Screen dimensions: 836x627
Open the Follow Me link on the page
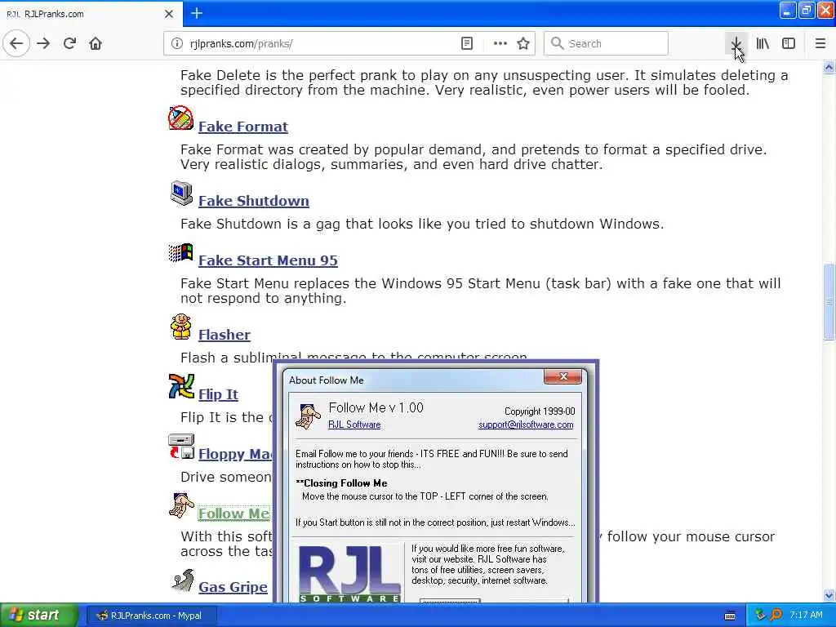pos(234,514)
